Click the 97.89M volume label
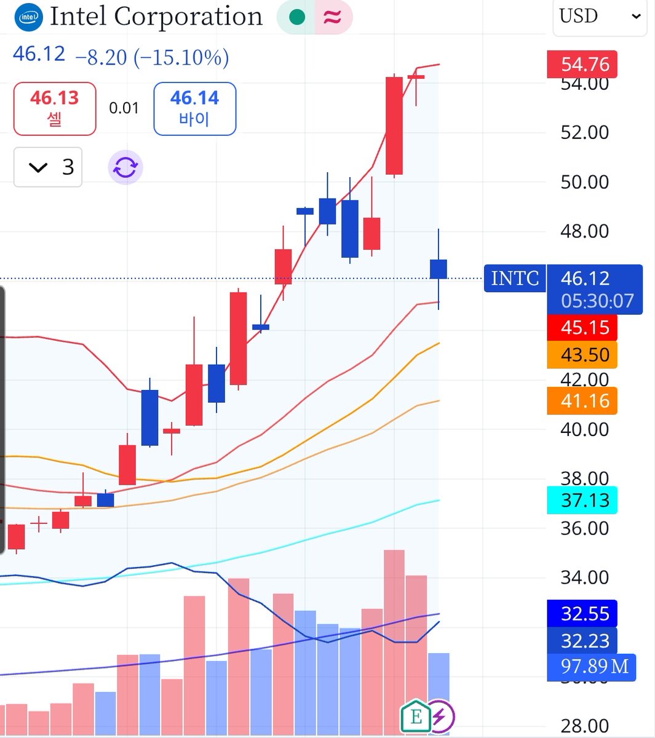This screenshot has width=655, height=738. point(590,667)
